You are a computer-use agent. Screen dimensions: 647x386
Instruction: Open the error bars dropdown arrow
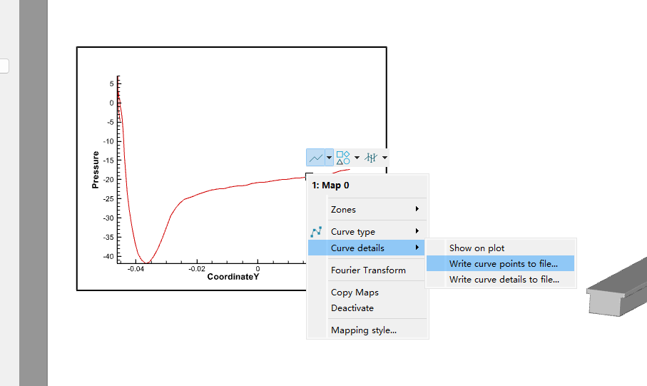pyautogui.click(x=384, y=157)
